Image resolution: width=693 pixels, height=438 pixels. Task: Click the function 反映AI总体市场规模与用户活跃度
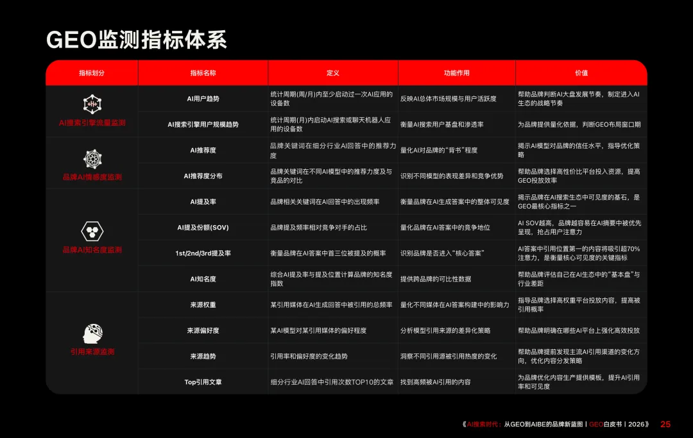448,99
